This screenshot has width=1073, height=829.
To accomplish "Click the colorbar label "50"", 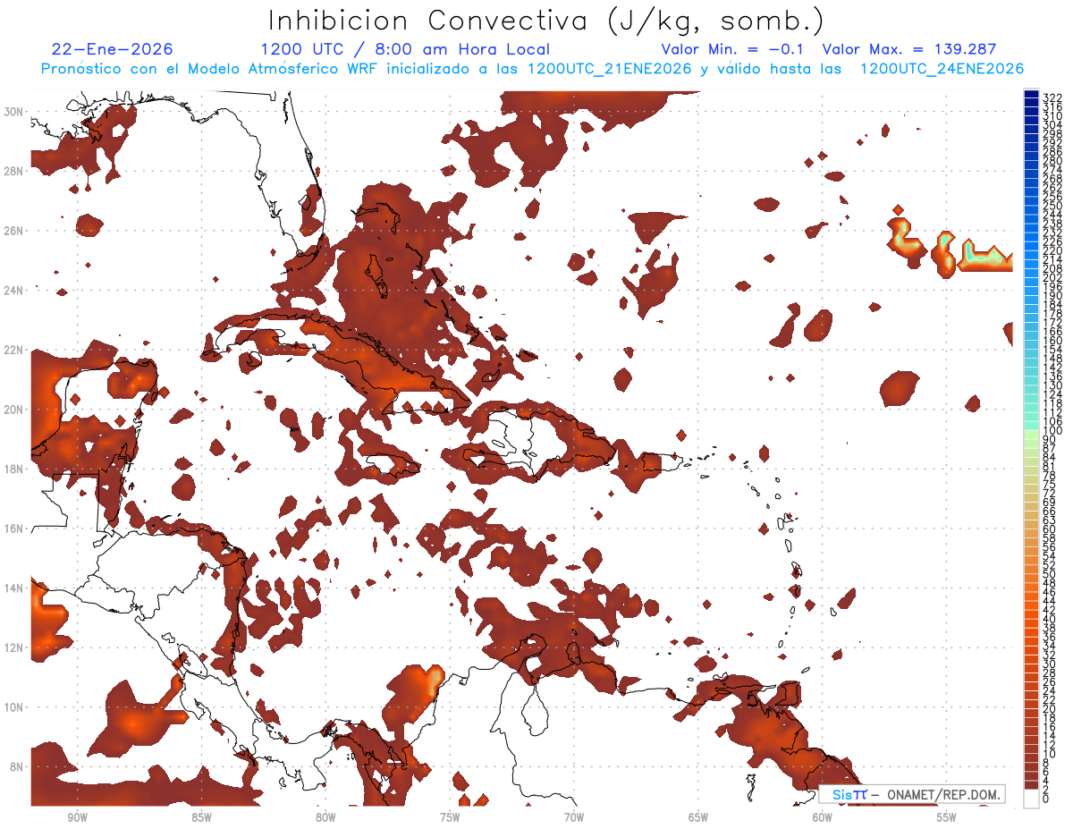I will (1050, 574).
